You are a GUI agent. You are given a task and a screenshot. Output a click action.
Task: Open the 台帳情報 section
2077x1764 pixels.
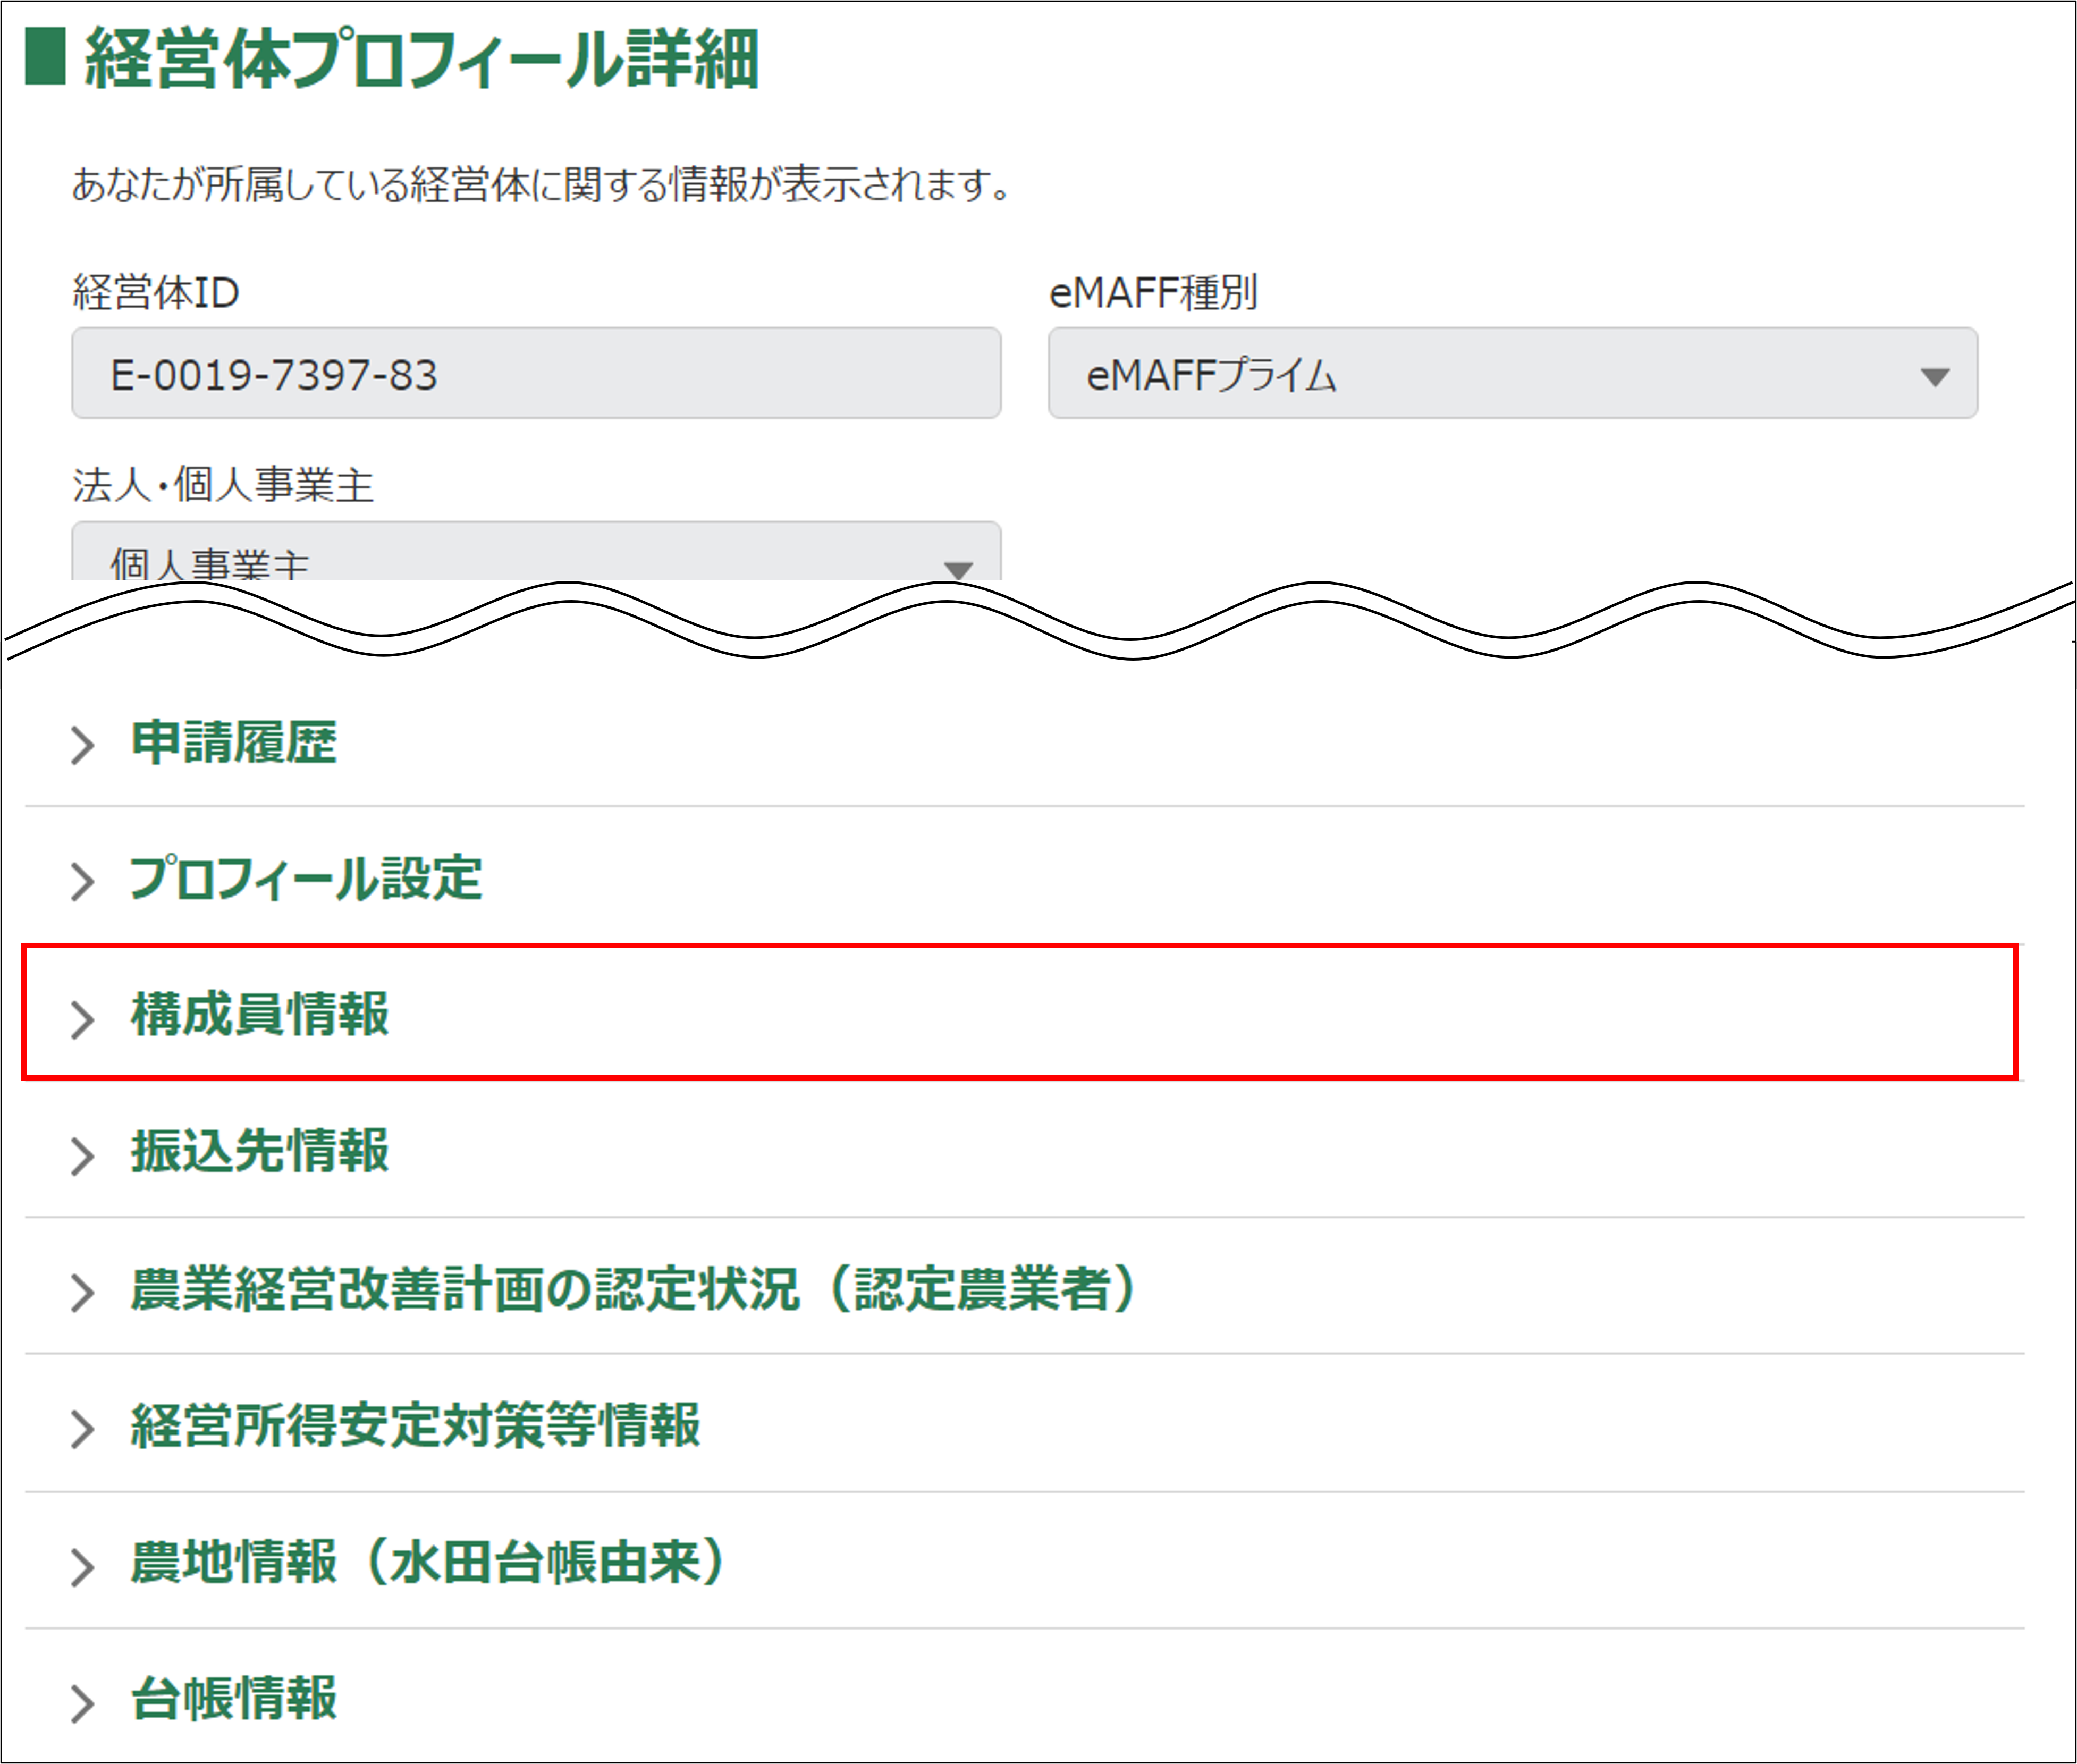[234, 1699]
